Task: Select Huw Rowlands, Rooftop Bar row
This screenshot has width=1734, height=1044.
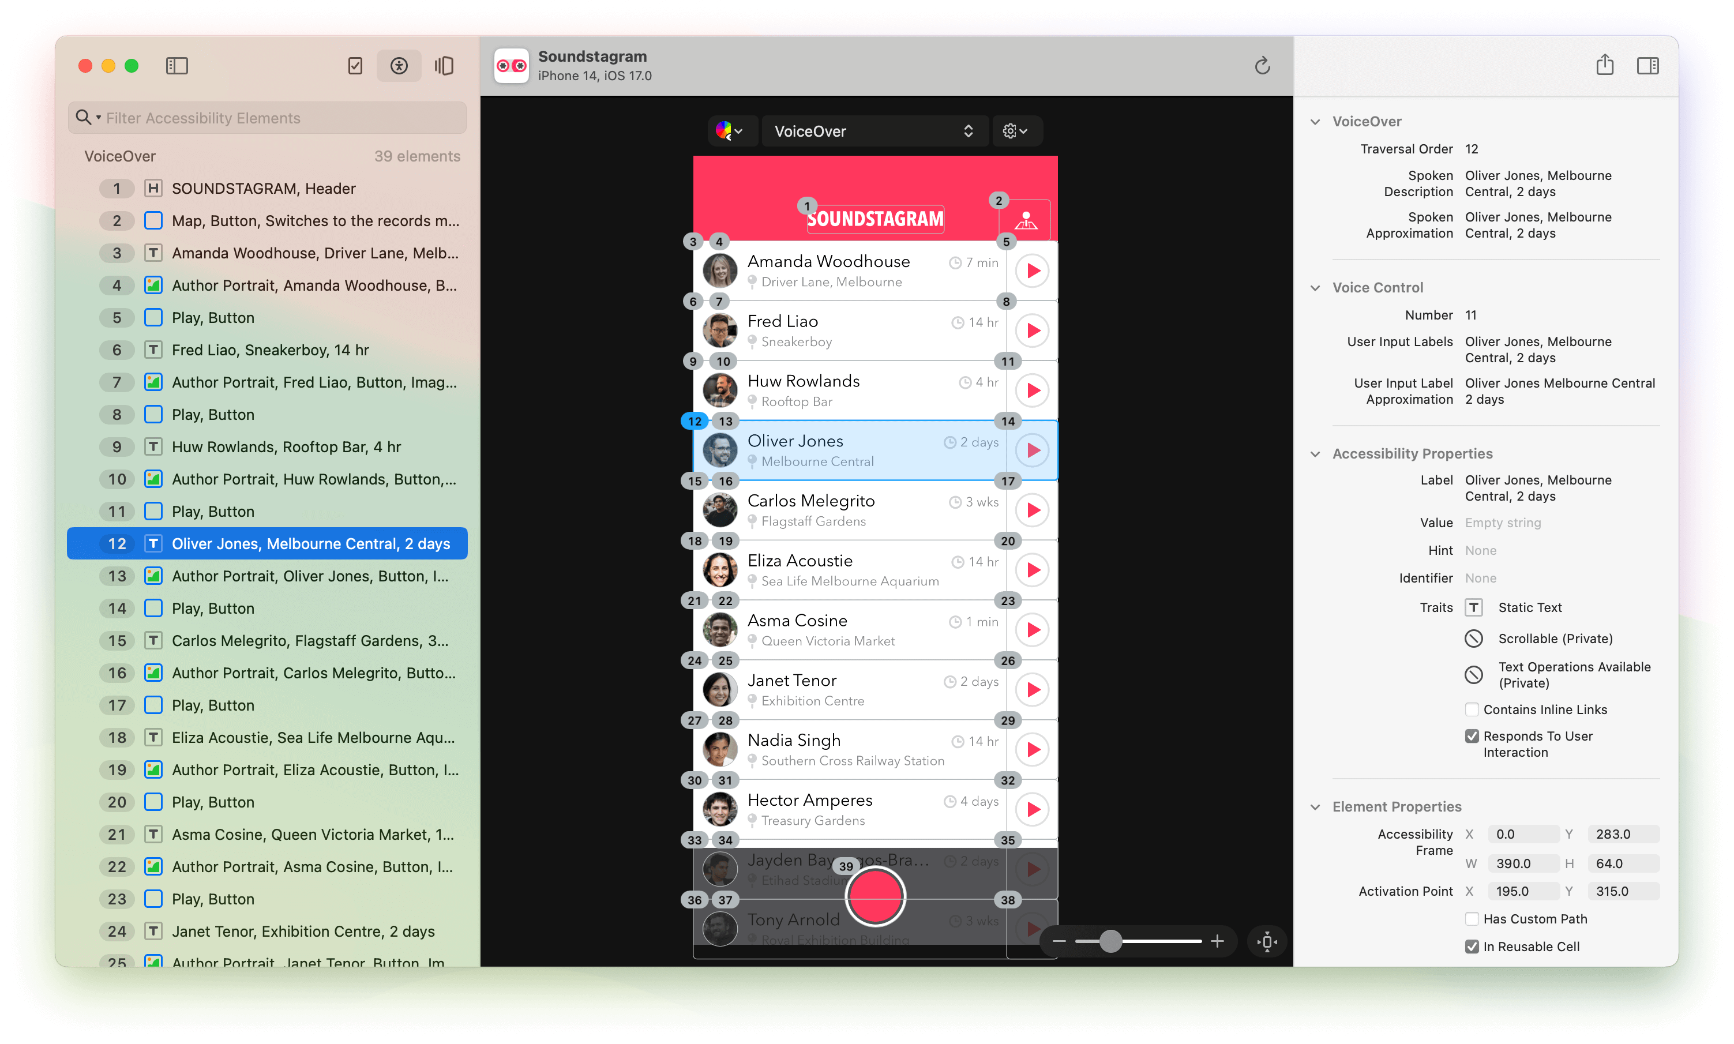Action: tap(267, 446)
